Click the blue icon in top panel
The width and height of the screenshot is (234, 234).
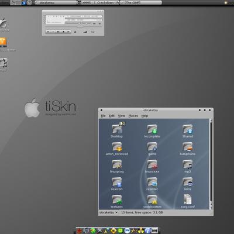click(24, 2)
